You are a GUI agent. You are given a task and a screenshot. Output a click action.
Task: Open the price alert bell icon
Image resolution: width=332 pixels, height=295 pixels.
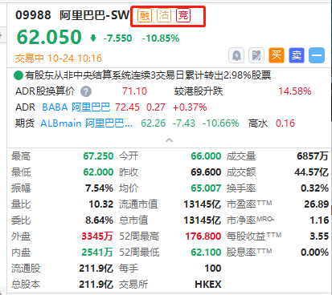pos(236,55)
